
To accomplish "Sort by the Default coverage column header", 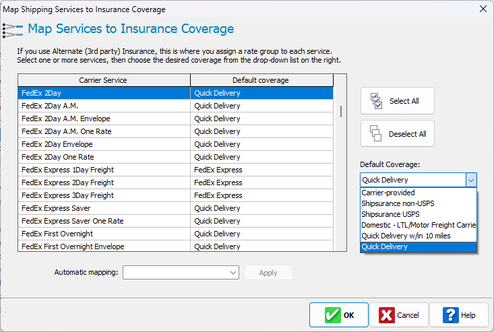I will [261, 80].
